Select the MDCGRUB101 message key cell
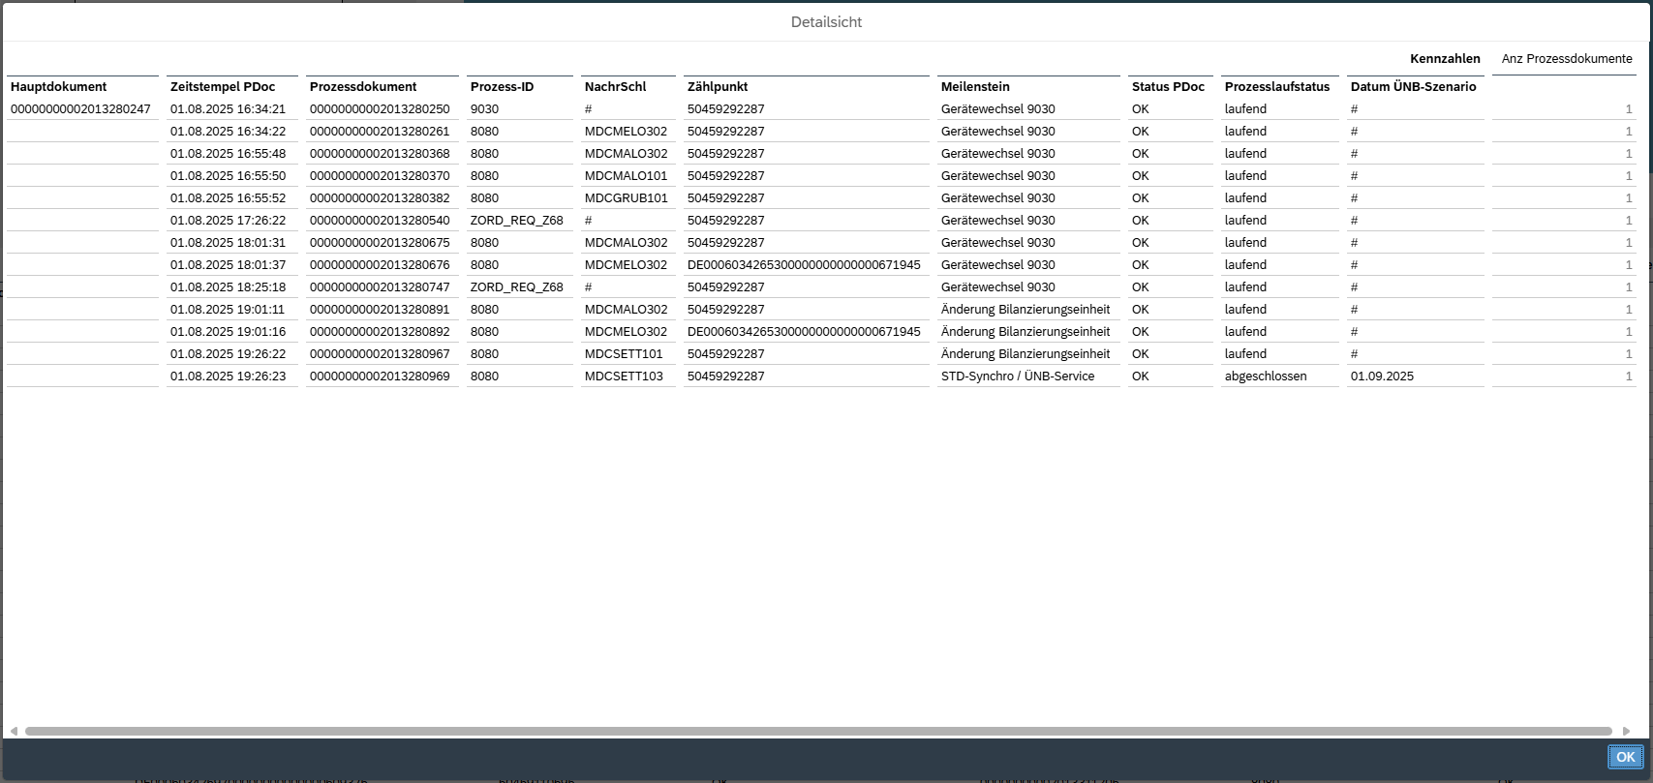 tap(626, 198)
